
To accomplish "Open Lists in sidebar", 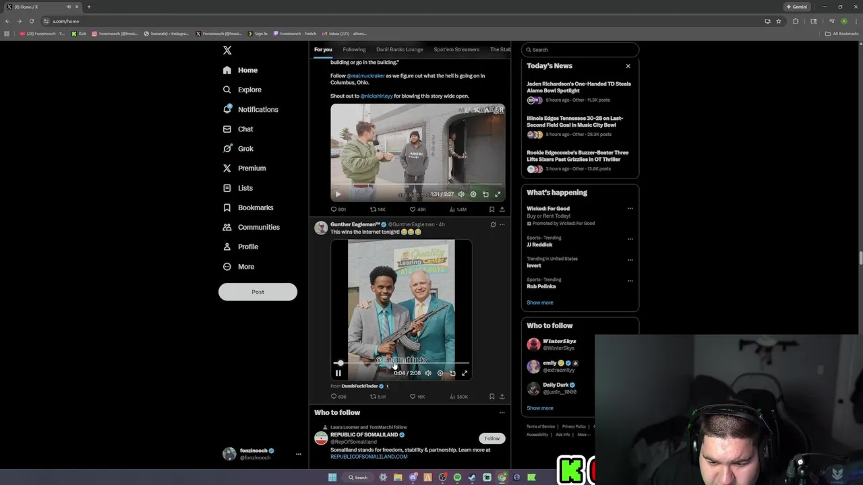I will pyautogui.click(x=237, y=188).
